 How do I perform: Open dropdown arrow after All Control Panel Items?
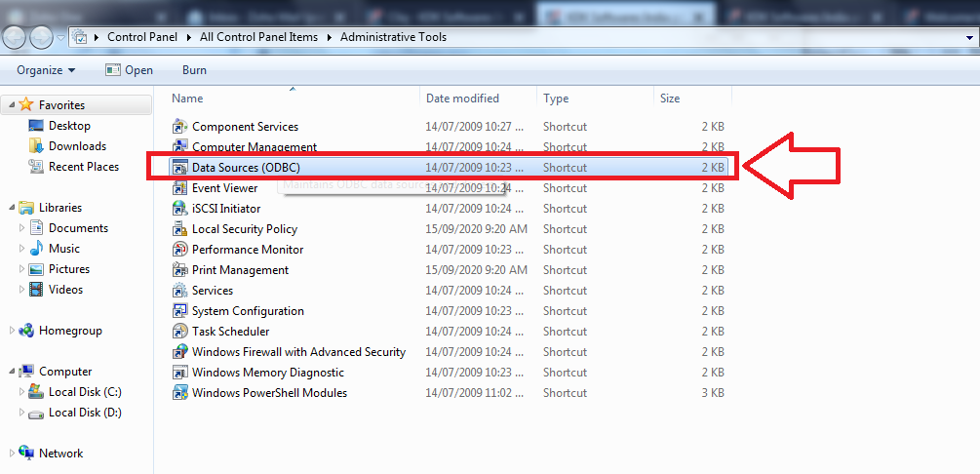coord(330,37)
